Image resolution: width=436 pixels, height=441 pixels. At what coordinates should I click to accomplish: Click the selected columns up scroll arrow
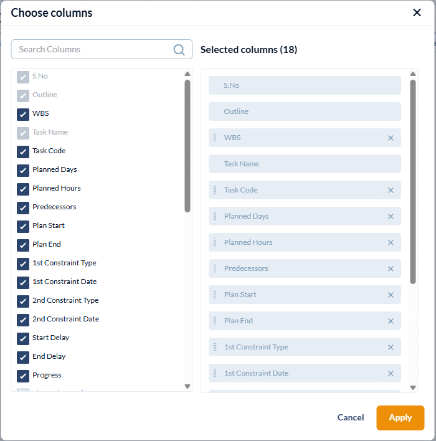[413, 74]
